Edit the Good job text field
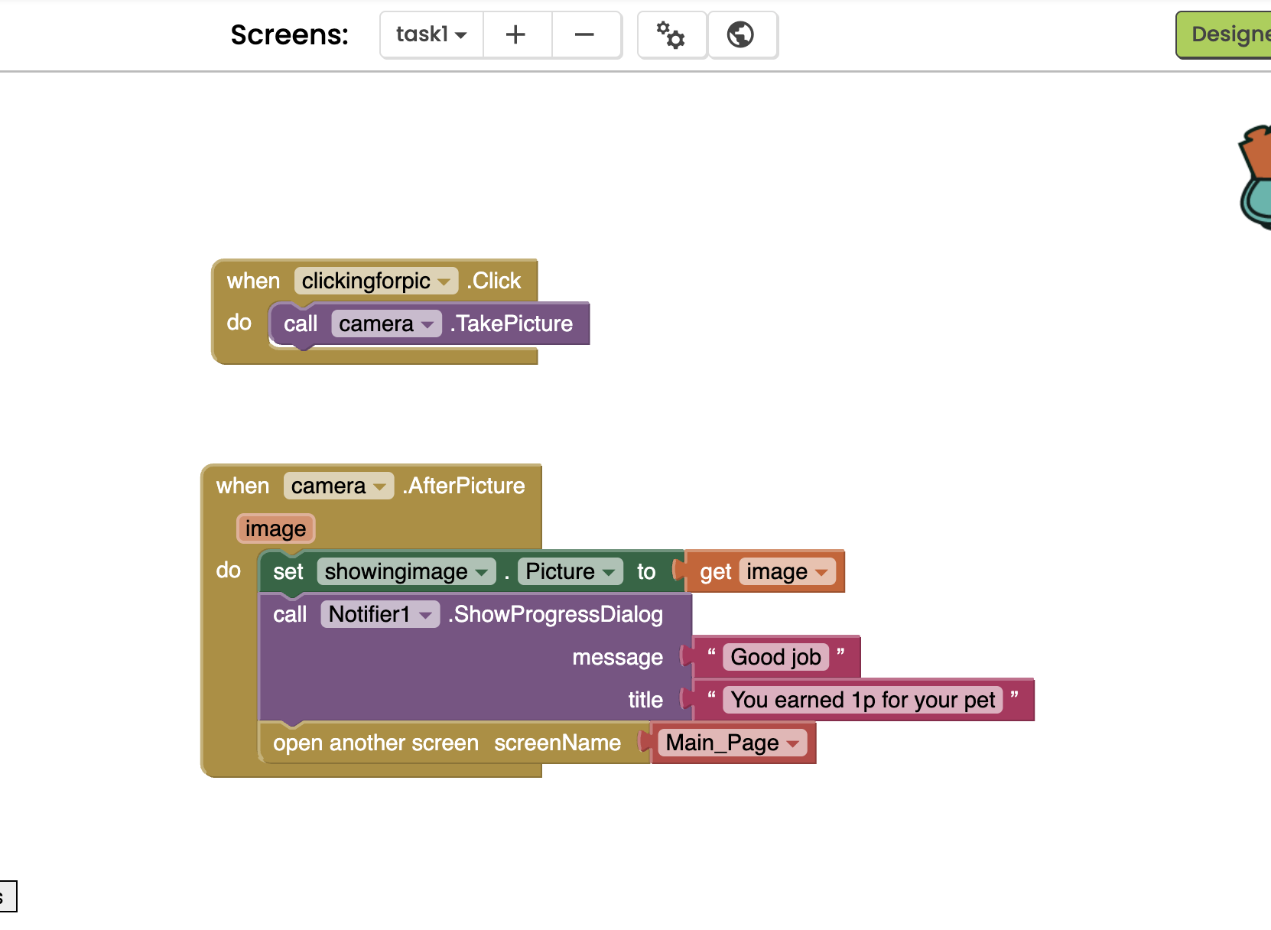This screenshot has width=1271, height=930. click(x=775, y=657)
